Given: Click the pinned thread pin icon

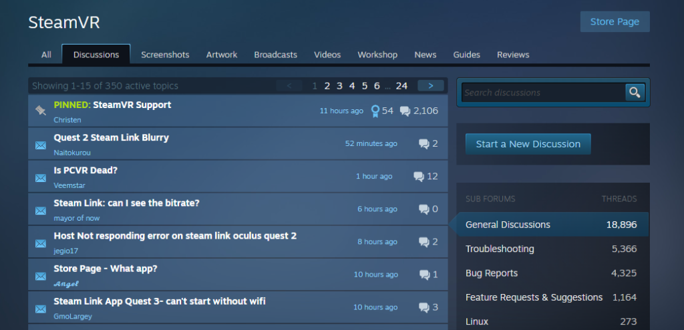Looking at the screenshot, I should 41,111.
